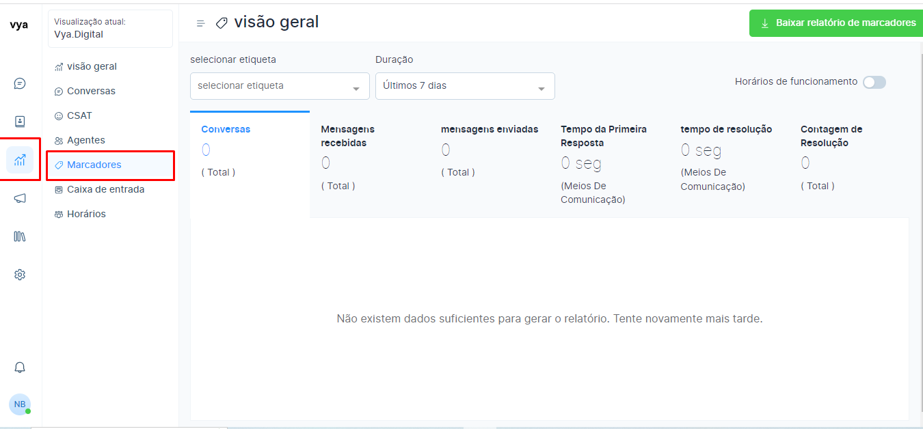Open the notifications bell icon
923x429 pixels.
[x=20, y=368]
